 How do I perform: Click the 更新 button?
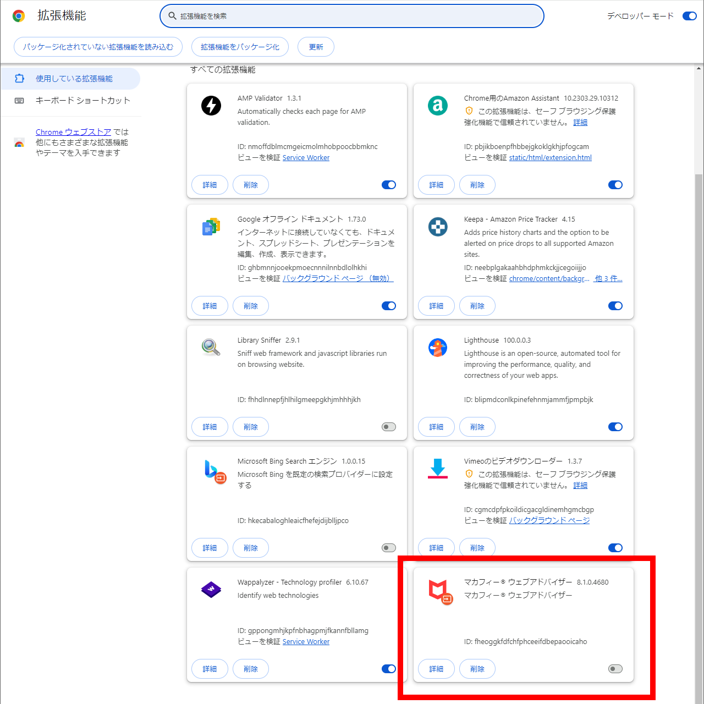316,47
